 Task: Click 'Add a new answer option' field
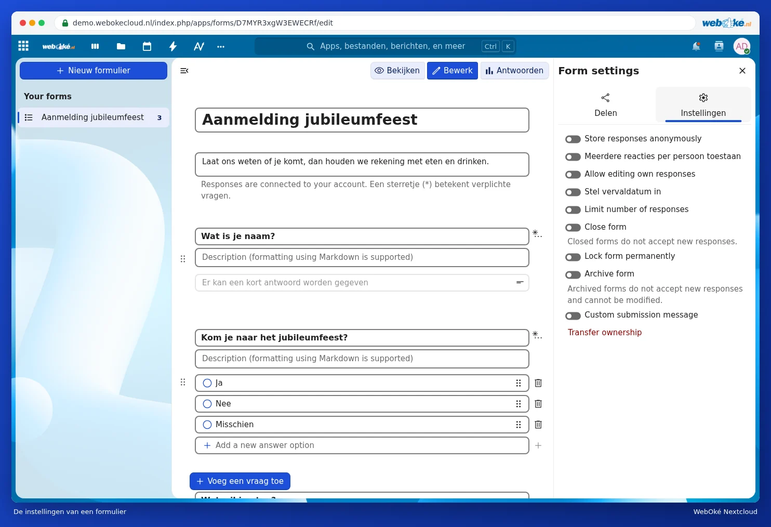pyautogui.click(x=362, y=445)
